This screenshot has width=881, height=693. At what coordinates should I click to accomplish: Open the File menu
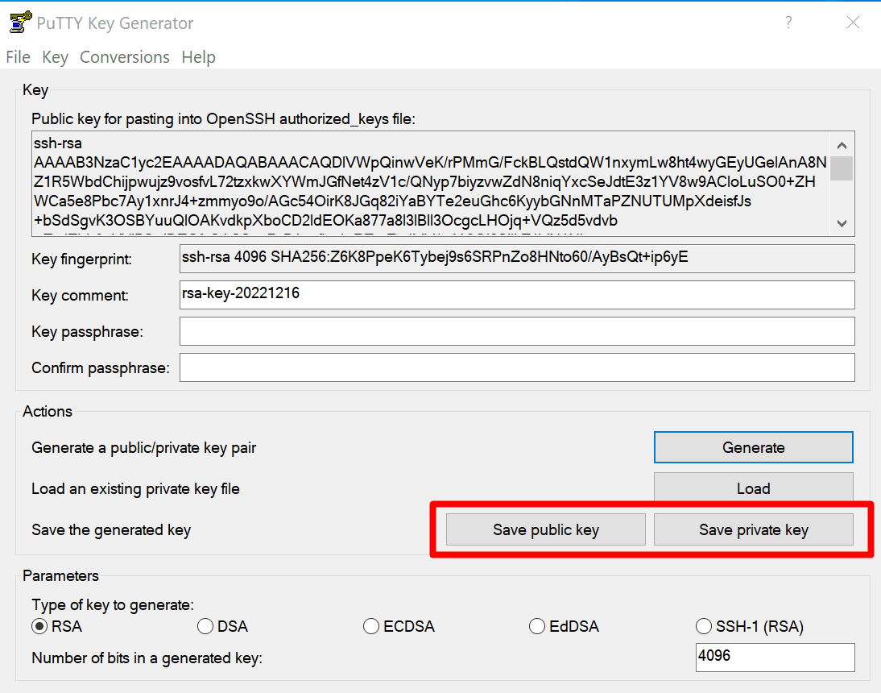pyautogui.click(x=18, y=57)
